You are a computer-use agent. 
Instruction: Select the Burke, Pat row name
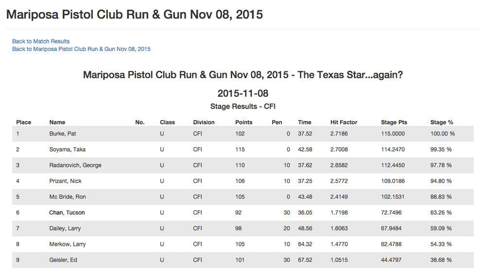63,134
